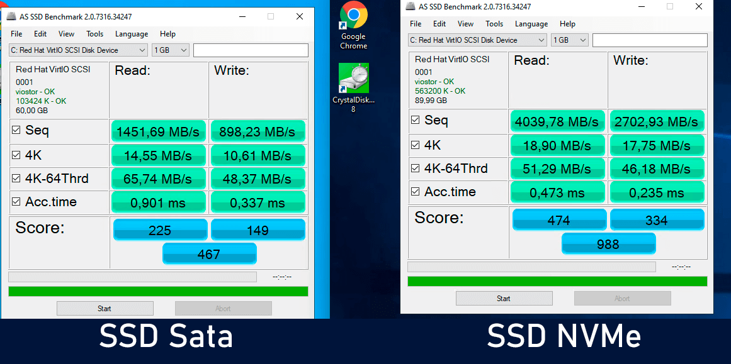Click the write score 334
Viewport: 731px width, 364px height.
coord(657,219)
